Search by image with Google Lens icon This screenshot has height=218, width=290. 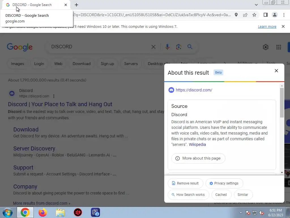(x=178, y=47)
